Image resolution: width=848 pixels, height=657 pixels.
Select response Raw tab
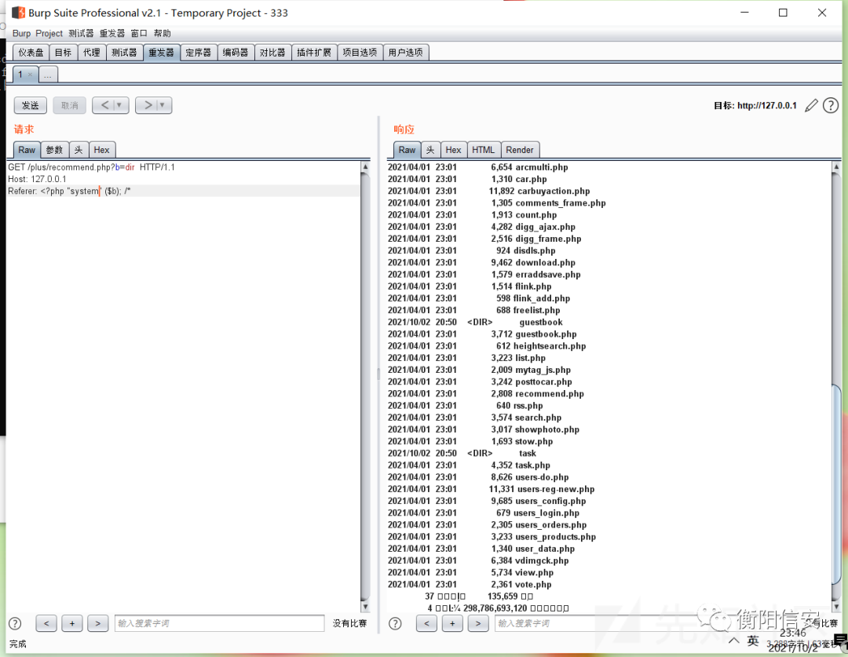click(408, 150)
